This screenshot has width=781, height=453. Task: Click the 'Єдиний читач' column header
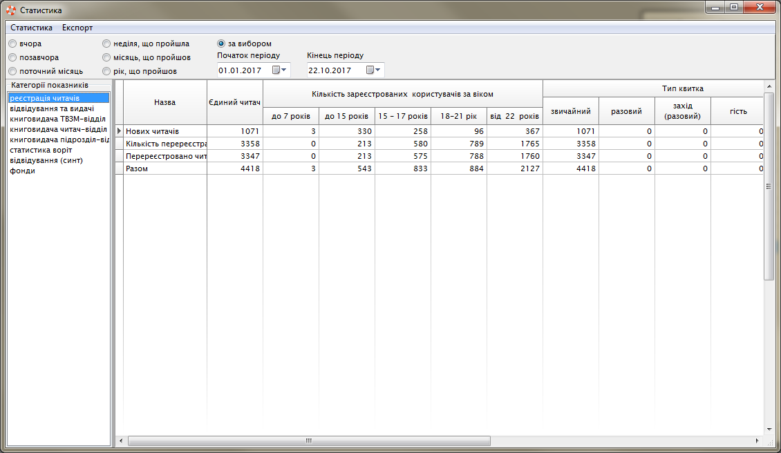click(x=234, y=102)
